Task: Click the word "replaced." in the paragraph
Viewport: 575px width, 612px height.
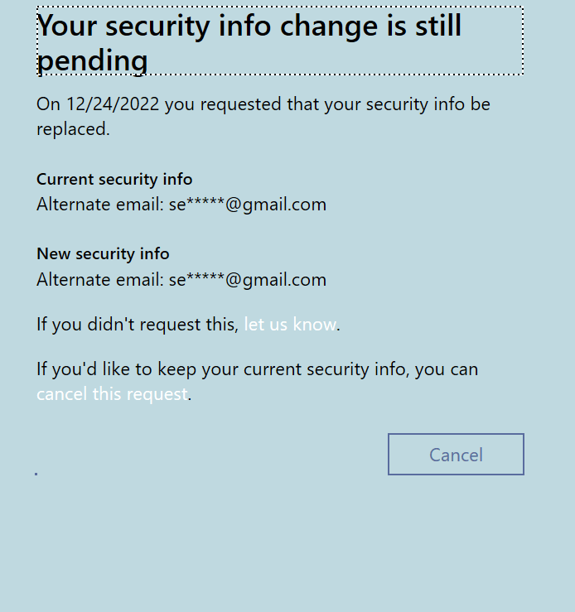Action: tap(73, 129)
